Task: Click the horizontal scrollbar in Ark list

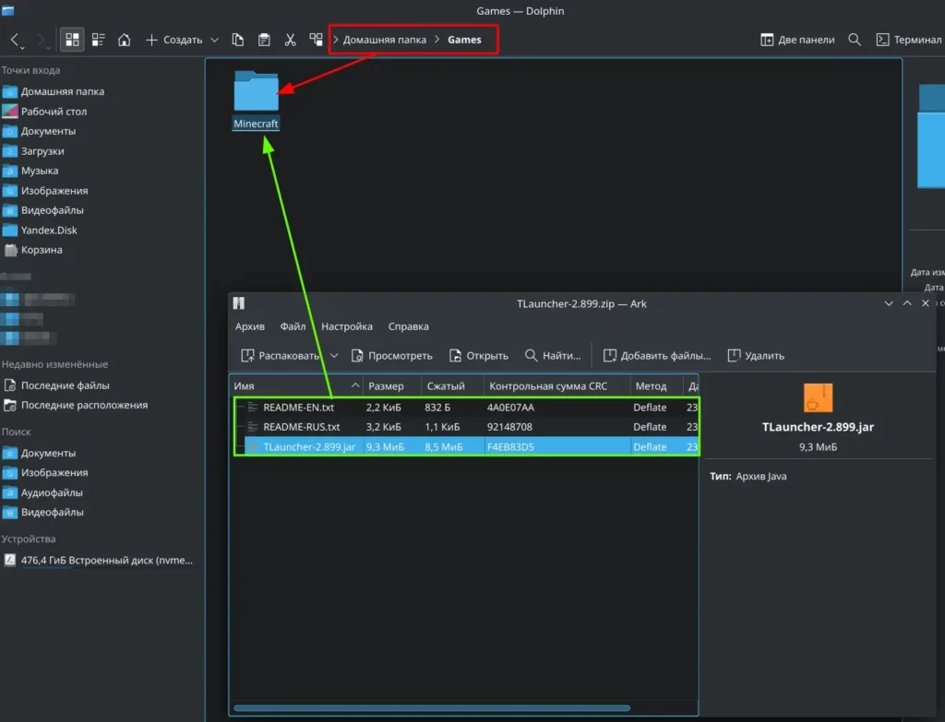Action: [432, 708]
